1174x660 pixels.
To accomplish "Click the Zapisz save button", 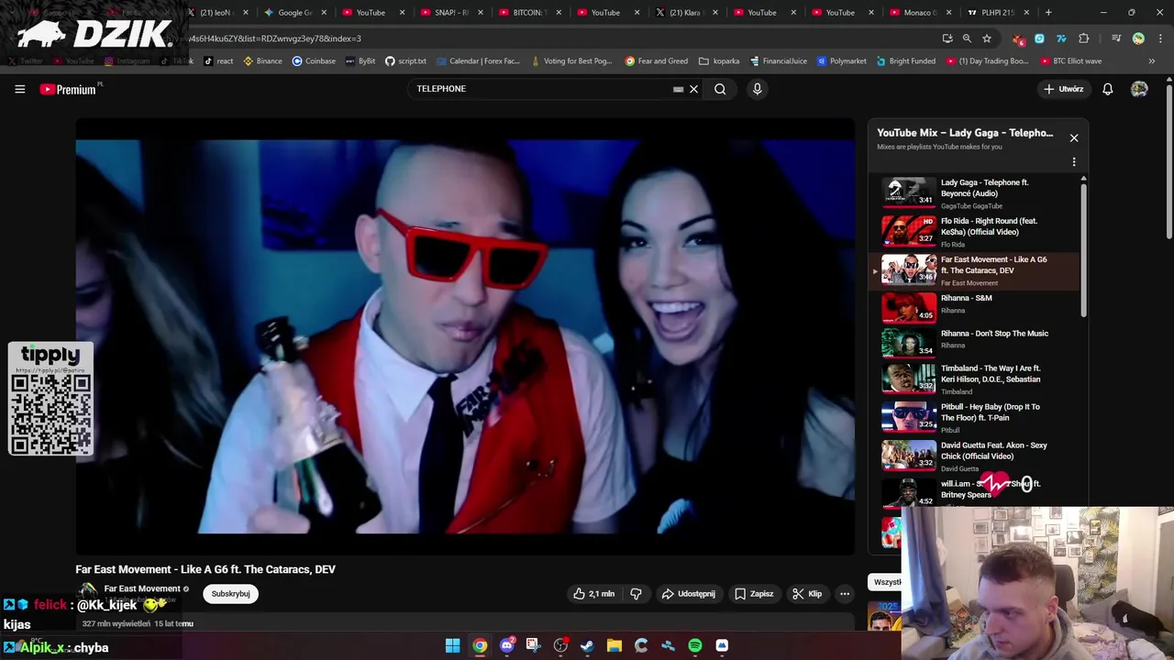I will (x=754, y=594).
